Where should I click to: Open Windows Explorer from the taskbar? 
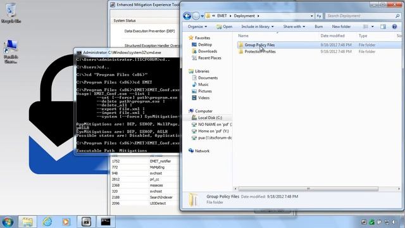[27, 222]
